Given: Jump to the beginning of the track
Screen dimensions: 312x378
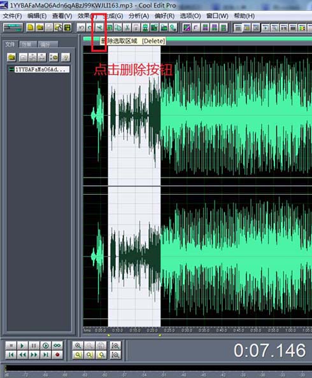Looking at the screenshot, I should 11,354.
